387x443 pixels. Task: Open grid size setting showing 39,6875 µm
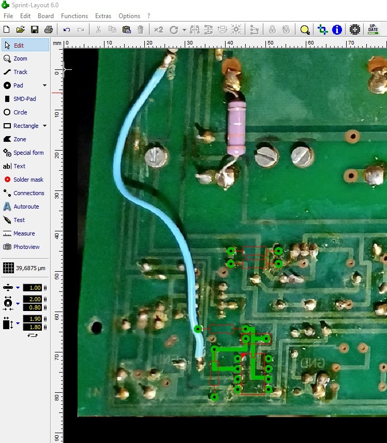point(24,268)
